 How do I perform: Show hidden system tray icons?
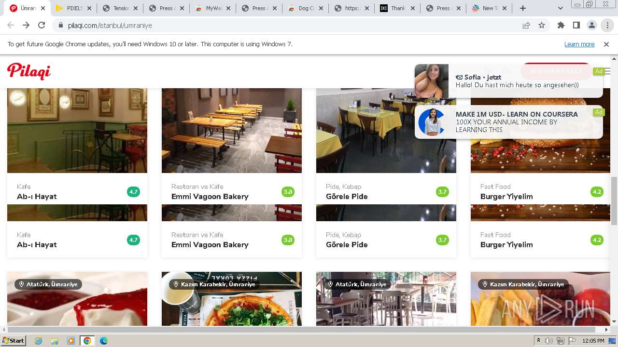[538, 341]
